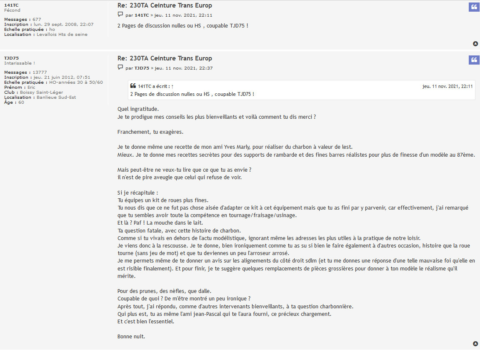Click the quoted post date on the right
Screen dimensions: 480x350
click(x=447, y=86)
